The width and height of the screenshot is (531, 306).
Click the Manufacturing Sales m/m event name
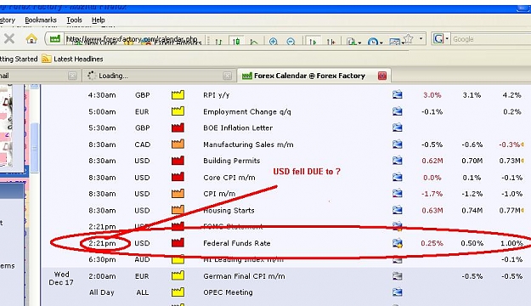(248, 144)
